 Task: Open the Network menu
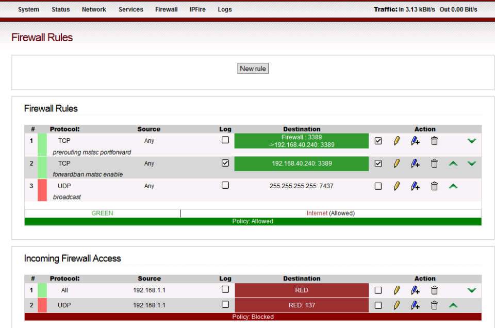tap(94, 9)
